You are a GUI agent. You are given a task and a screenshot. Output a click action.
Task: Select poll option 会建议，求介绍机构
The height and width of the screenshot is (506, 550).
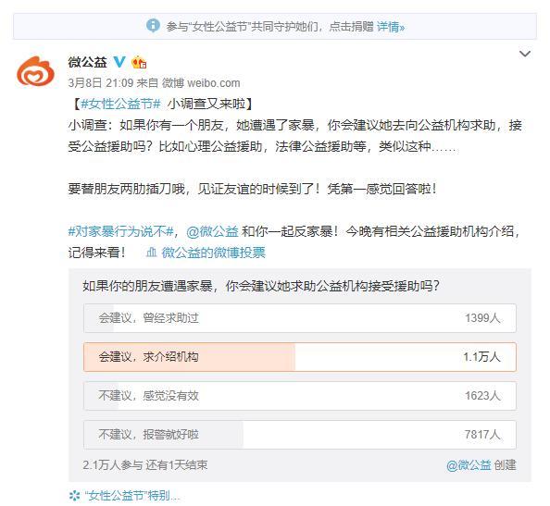(300, 357)
